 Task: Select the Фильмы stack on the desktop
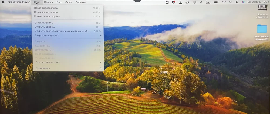(x=262, y=8)
